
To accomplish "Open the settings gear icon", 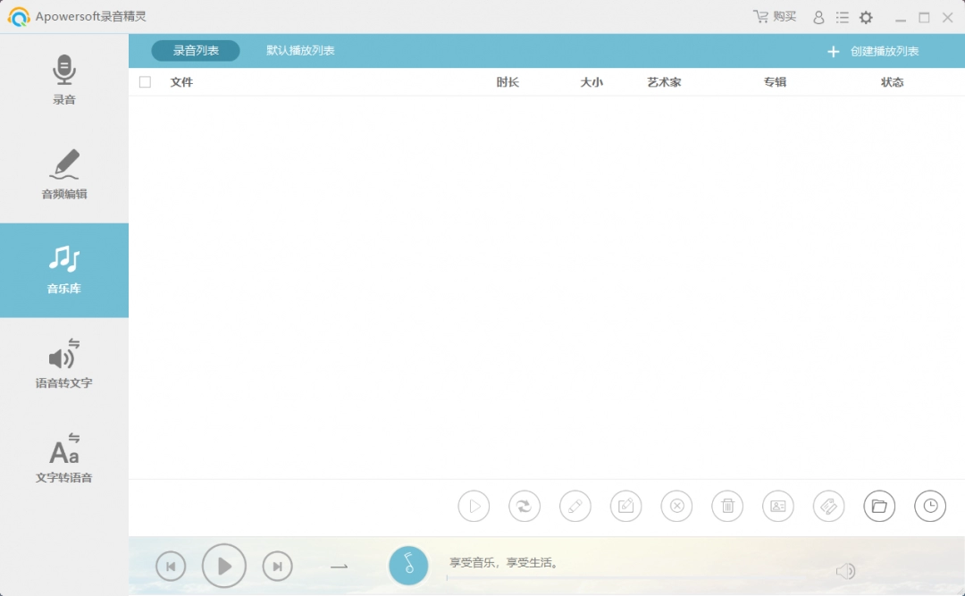I will [x=865, y=16].
